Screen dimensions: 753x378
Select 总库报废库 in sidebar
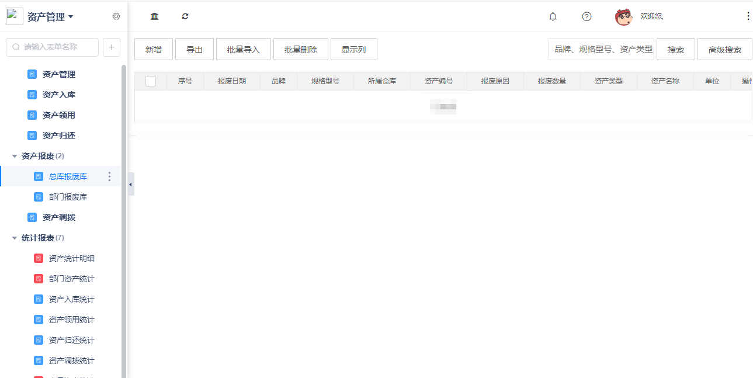pos(68,176)
